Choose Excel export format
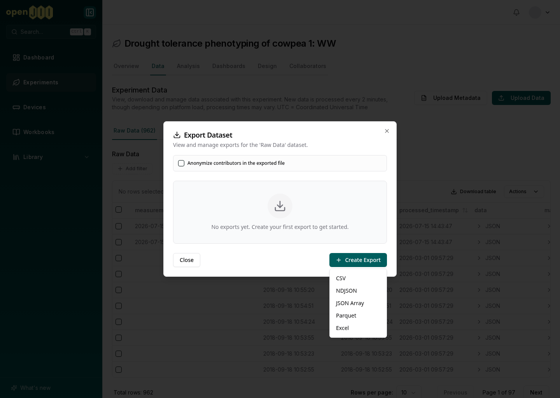This screenshot has height=398, width=560. (358, 328)
